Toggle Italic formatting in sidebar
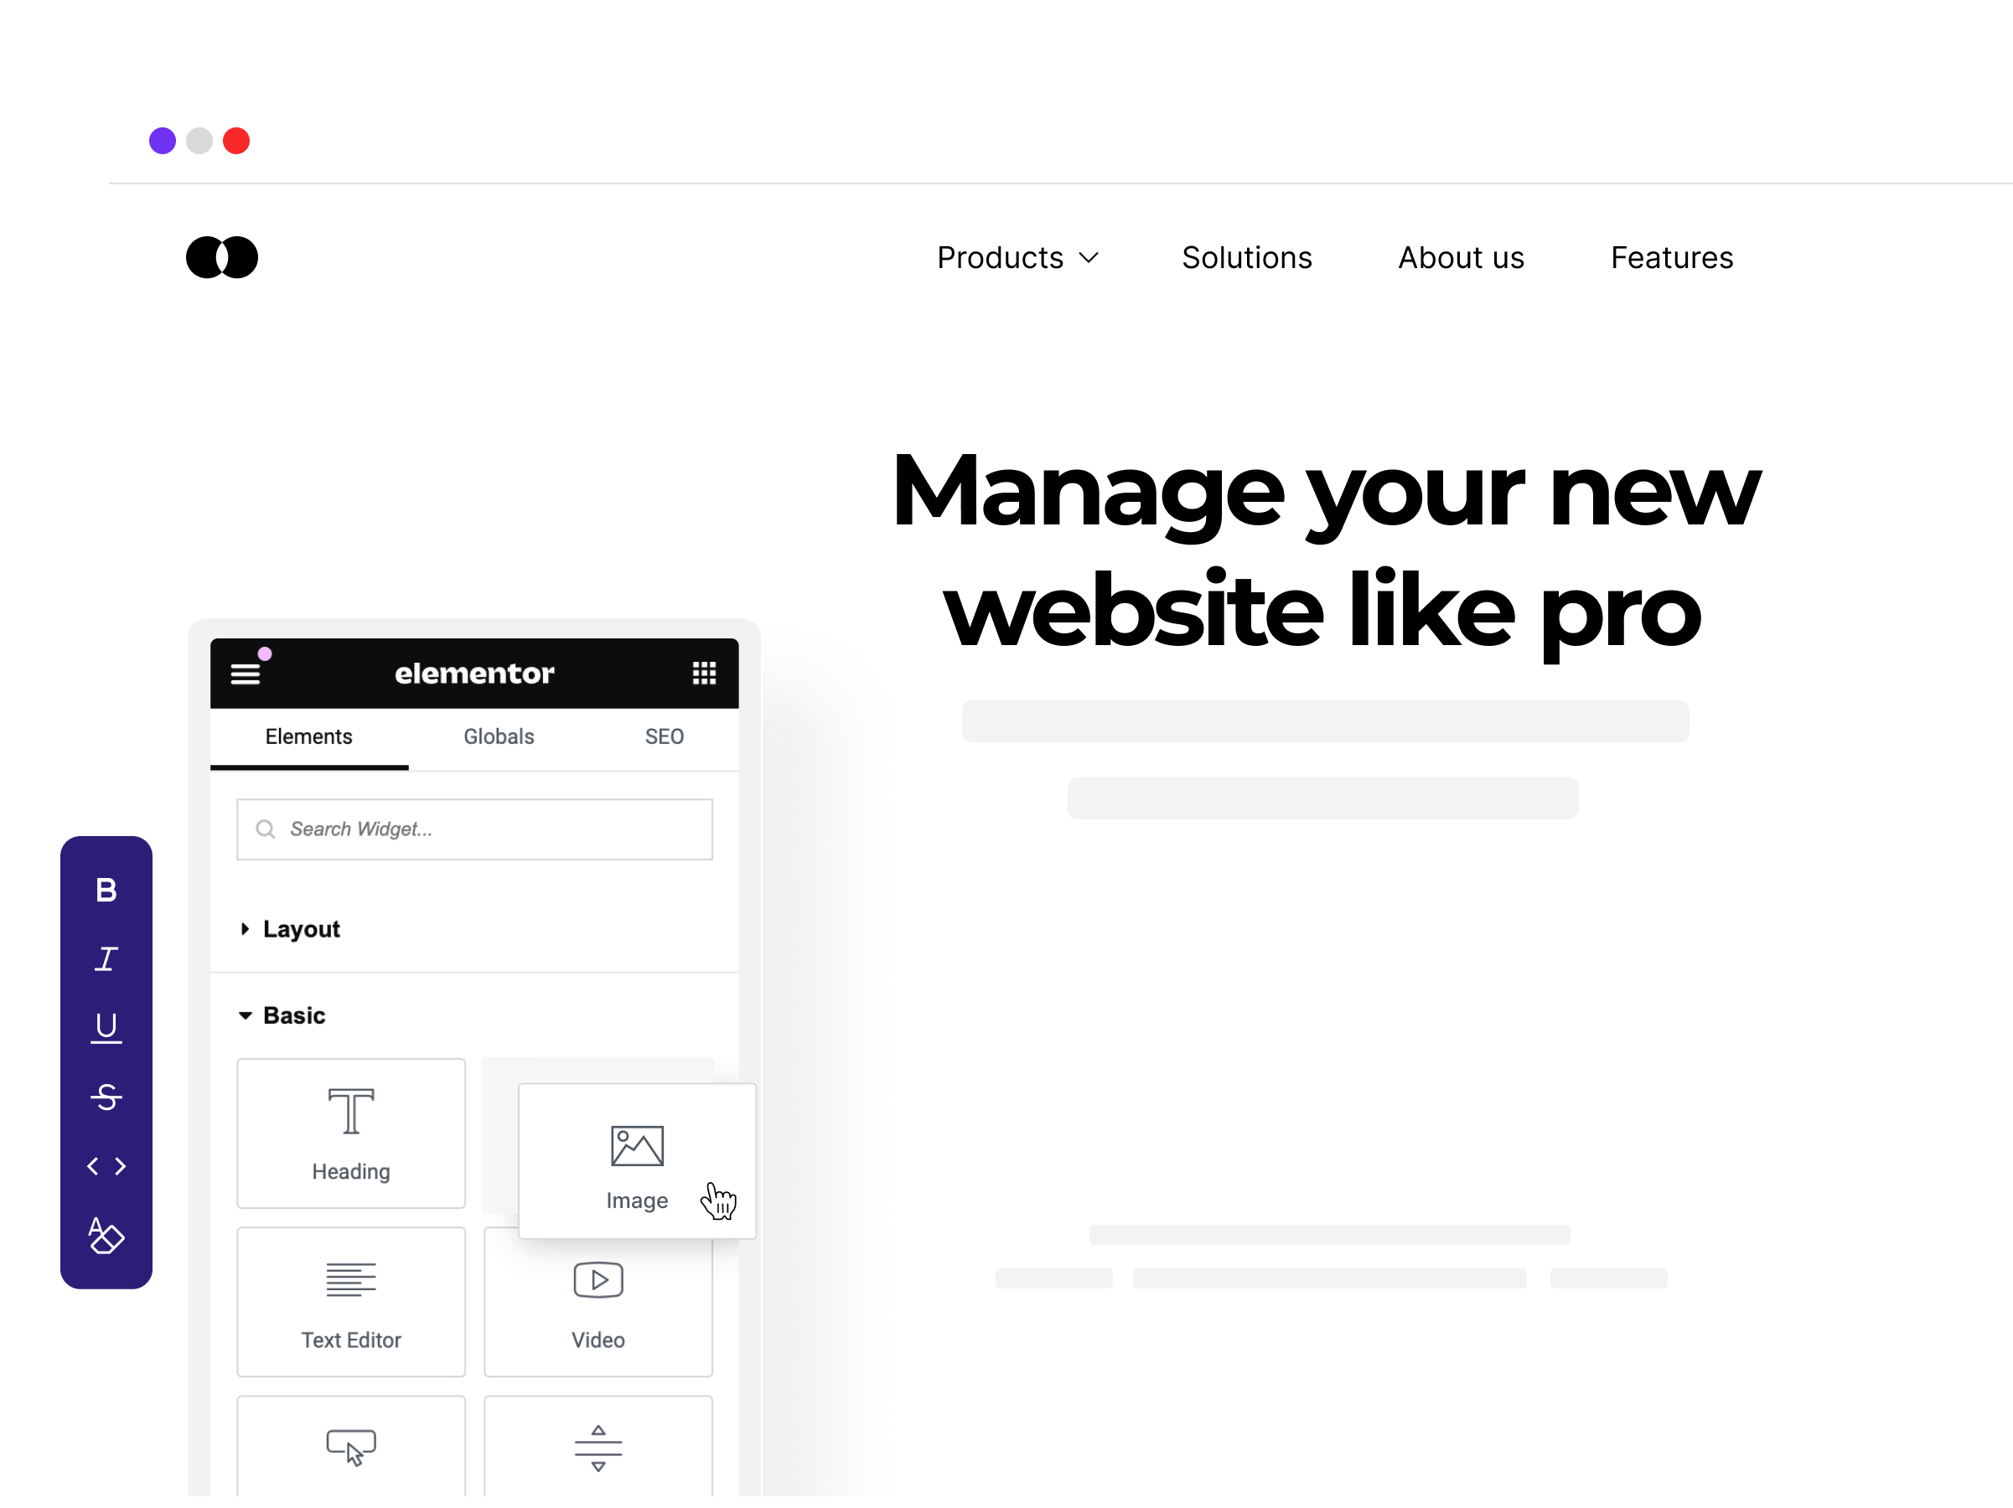 (106, 958)
